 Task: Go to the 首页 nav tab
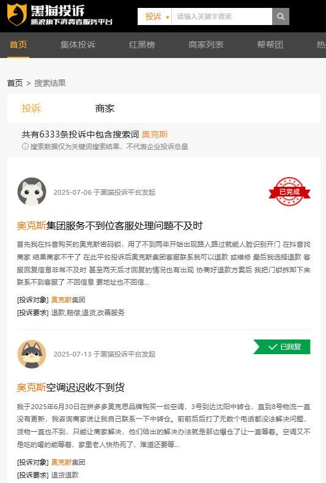pyautogui.click(x=18, y=45)
